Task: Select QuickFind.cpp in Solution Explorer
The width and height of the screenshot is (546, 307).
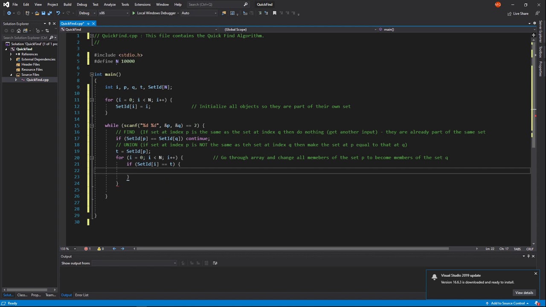Action: (x=38, y=80)
